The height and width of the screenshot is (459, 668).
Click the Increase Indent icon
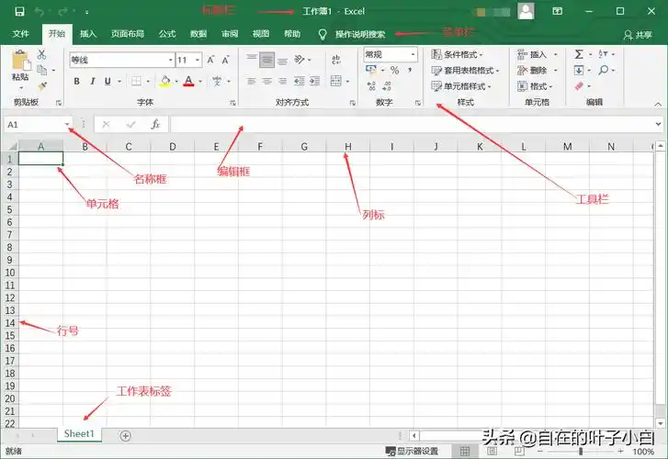click(315, 81)
